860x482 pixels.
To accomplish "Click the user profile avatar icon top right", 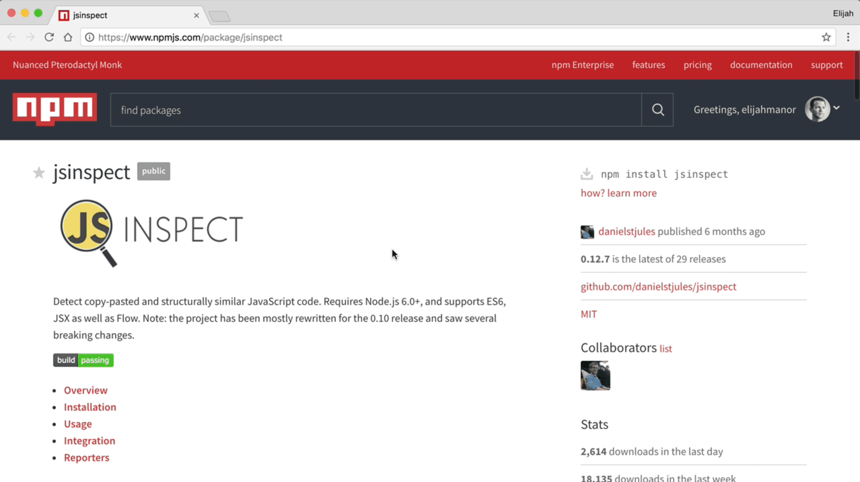I will click(x=818, y=109).
